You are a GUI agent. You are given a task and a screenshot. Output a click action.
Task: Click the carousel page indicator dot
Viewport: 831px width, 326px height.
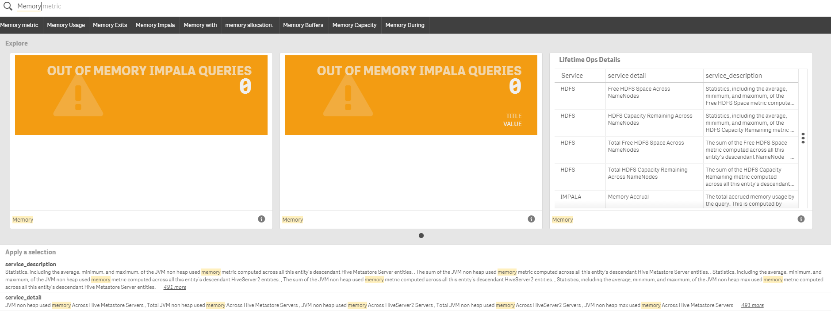pos(421,235)
